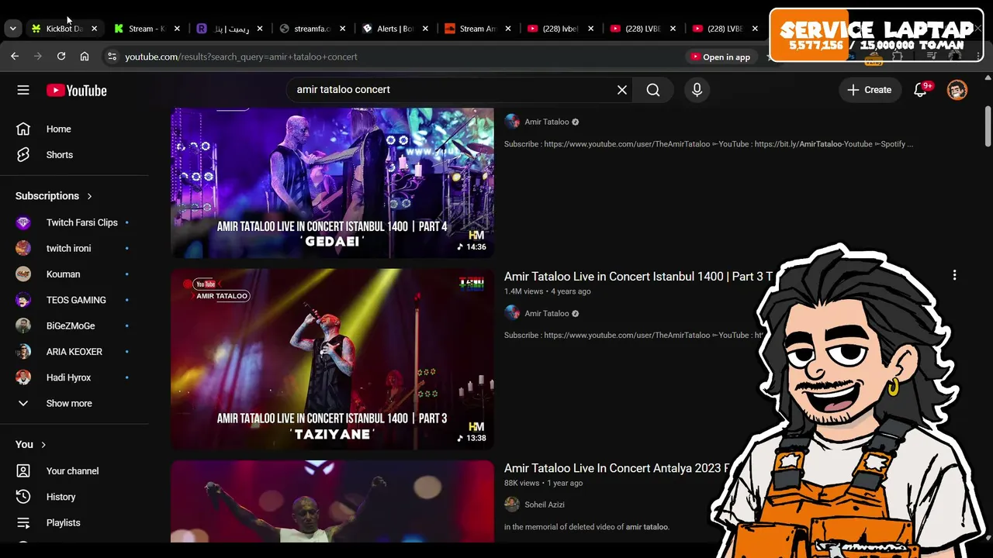Click the magnifier search button

[x=653, y=90]
